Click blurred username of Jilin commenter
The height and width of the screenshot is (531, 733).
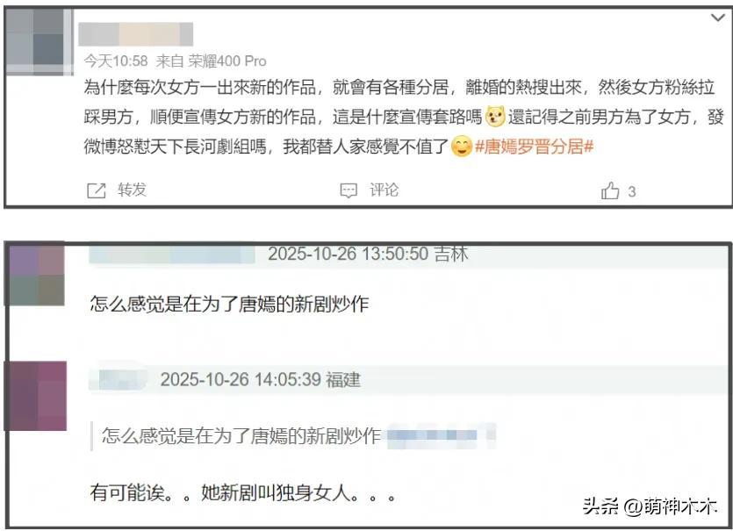(172, 255)
